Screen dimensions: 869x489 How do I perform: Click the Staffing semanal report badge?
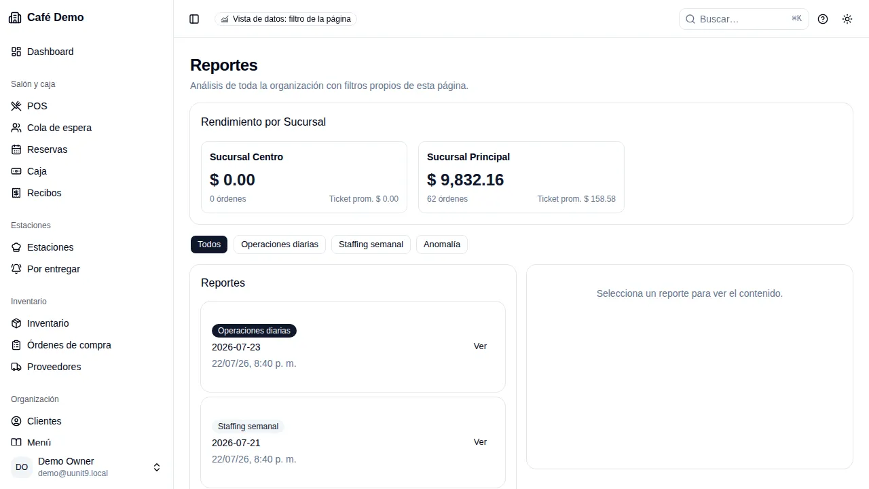click(248, 427)
